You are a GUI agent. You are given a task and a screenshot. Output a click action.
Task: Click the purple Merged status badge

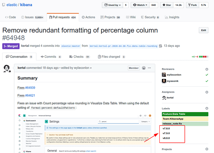click(11, 46)
